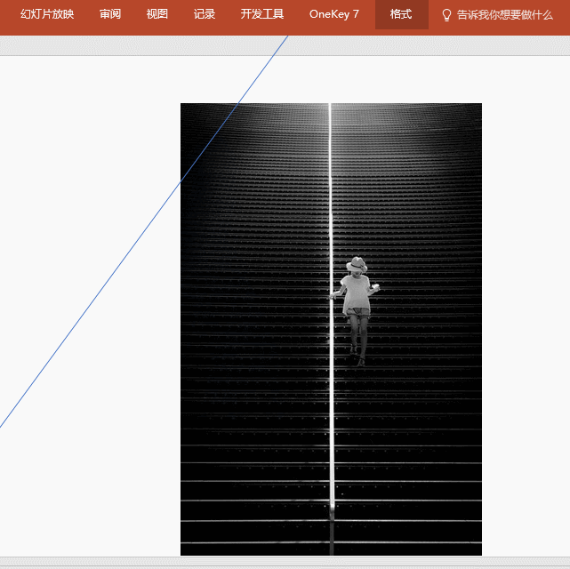This screenshot has height=569, width=570.
Task: Click the gray strip below the slide
Action: pyautogui.click(x=285, y=563)
